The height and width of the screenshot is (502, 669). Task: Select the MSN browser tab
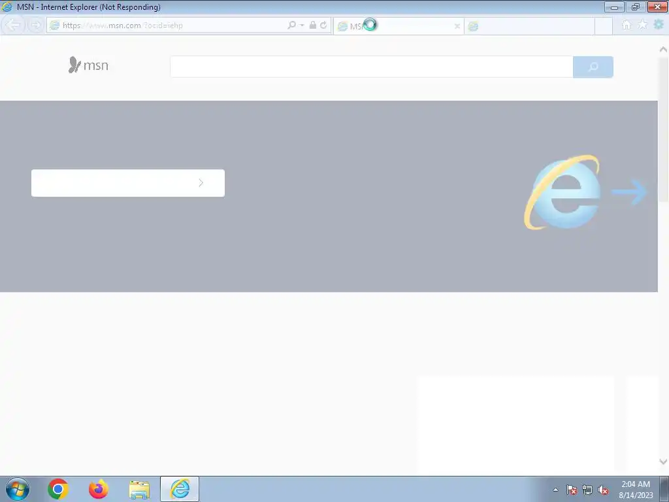[x=399, y=26]
